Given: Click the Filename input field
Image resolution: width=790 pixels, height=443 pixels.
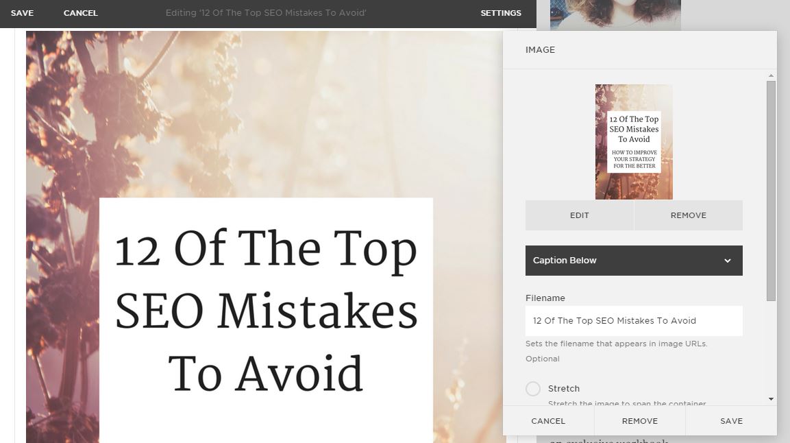Looking at the screenshot, I should 634,320.
